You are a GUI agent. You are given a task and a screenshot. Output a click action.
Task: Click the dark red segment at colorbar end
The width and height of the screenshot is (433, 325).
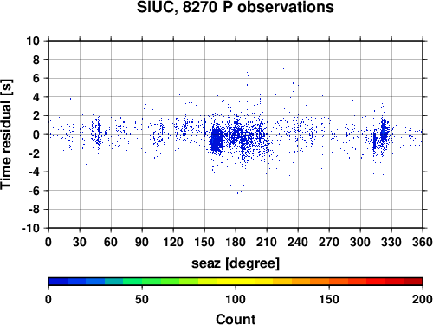pyautogui.click(x=413, y=282)
